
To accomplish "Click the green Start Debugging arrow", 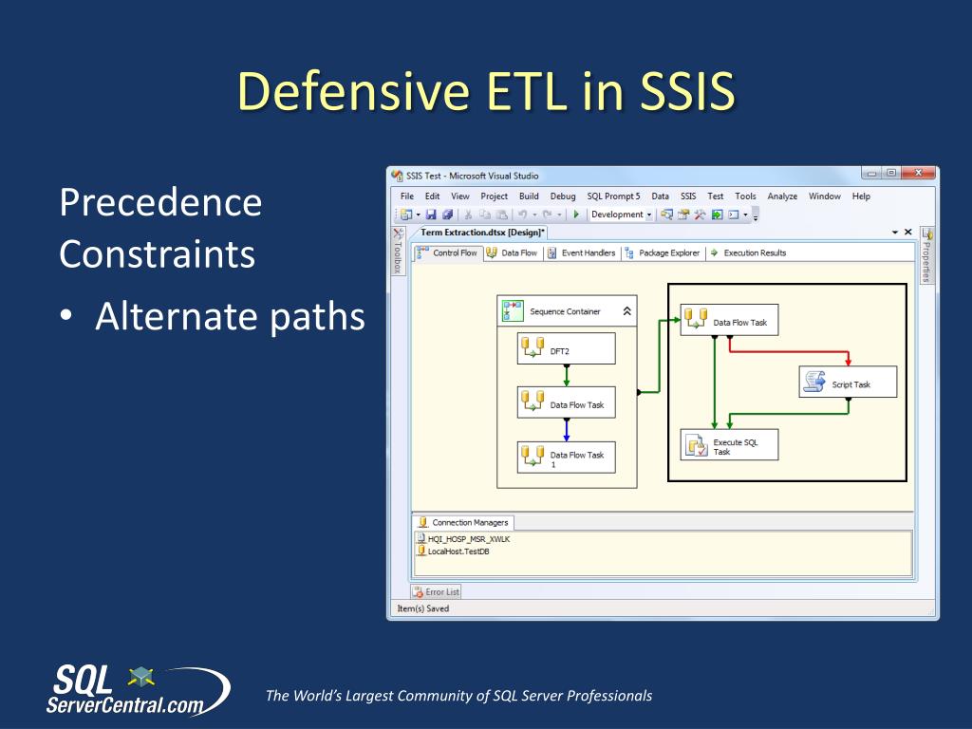I will pyautogui.click(x=576, y=215).
